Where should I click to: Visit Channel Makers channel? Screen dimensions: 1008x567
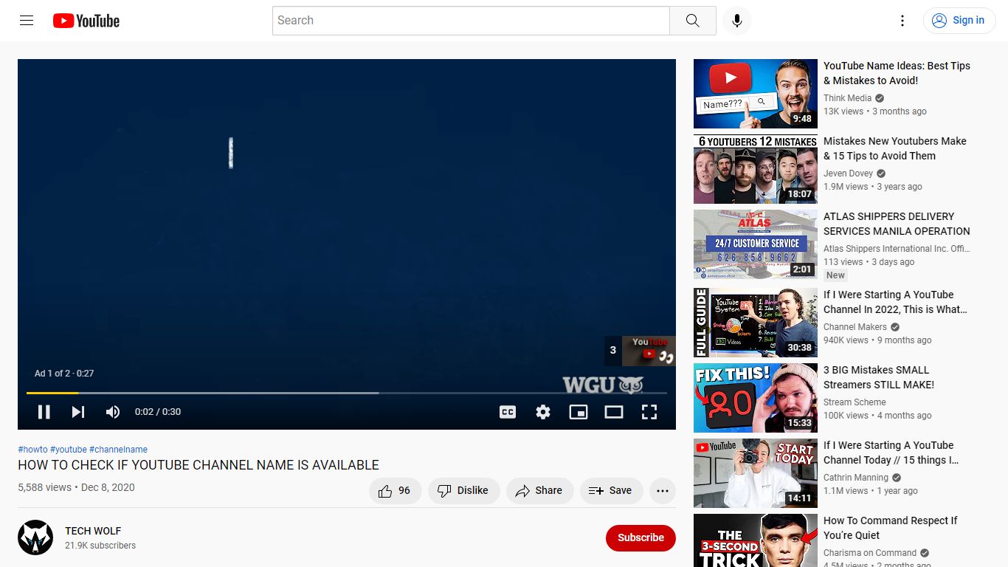pos(855,327)
